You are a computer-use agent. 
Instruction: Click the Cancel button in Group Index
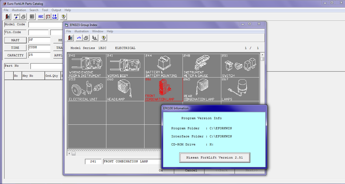tap(191, 170)
